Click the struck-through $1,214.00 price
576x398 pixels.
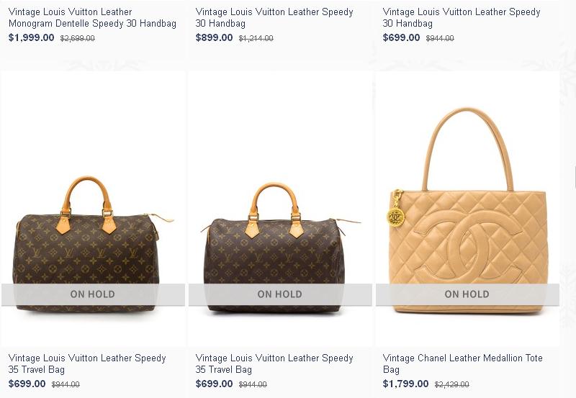(256, 38)
